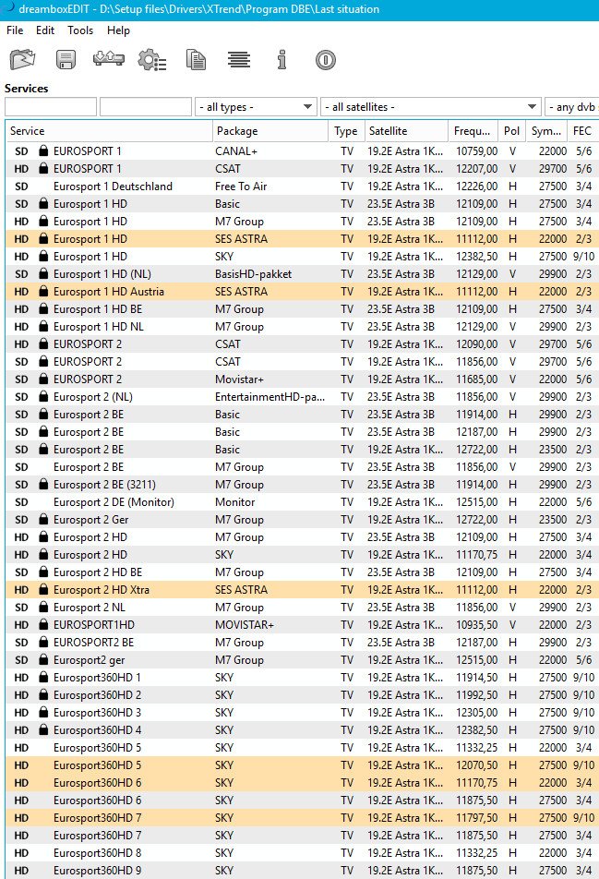Open the 'all types' filter dropdown
The width and height of the screenshot is (599, 879).
click(256, 106)
